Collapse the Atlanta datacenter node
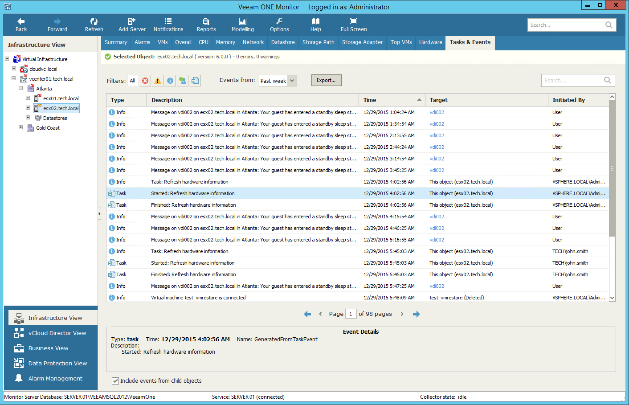 coord(21,88)
